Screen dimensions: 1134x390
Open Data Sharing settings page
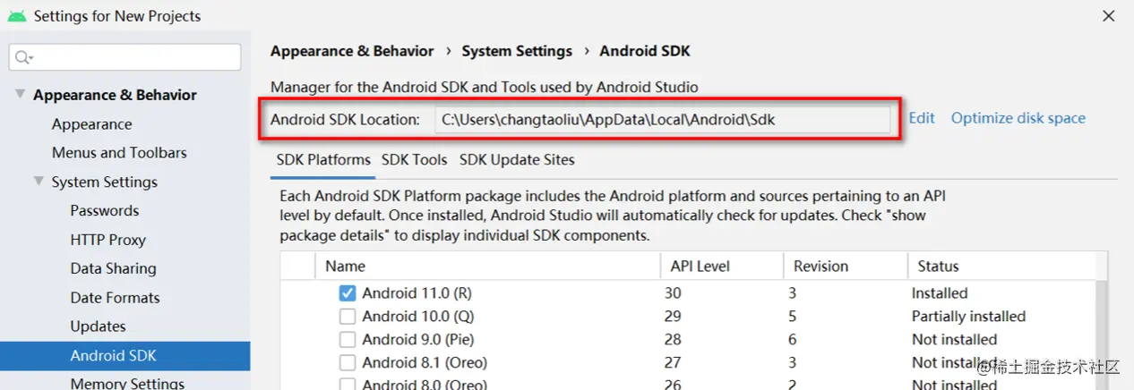click(x=113, y=268)
